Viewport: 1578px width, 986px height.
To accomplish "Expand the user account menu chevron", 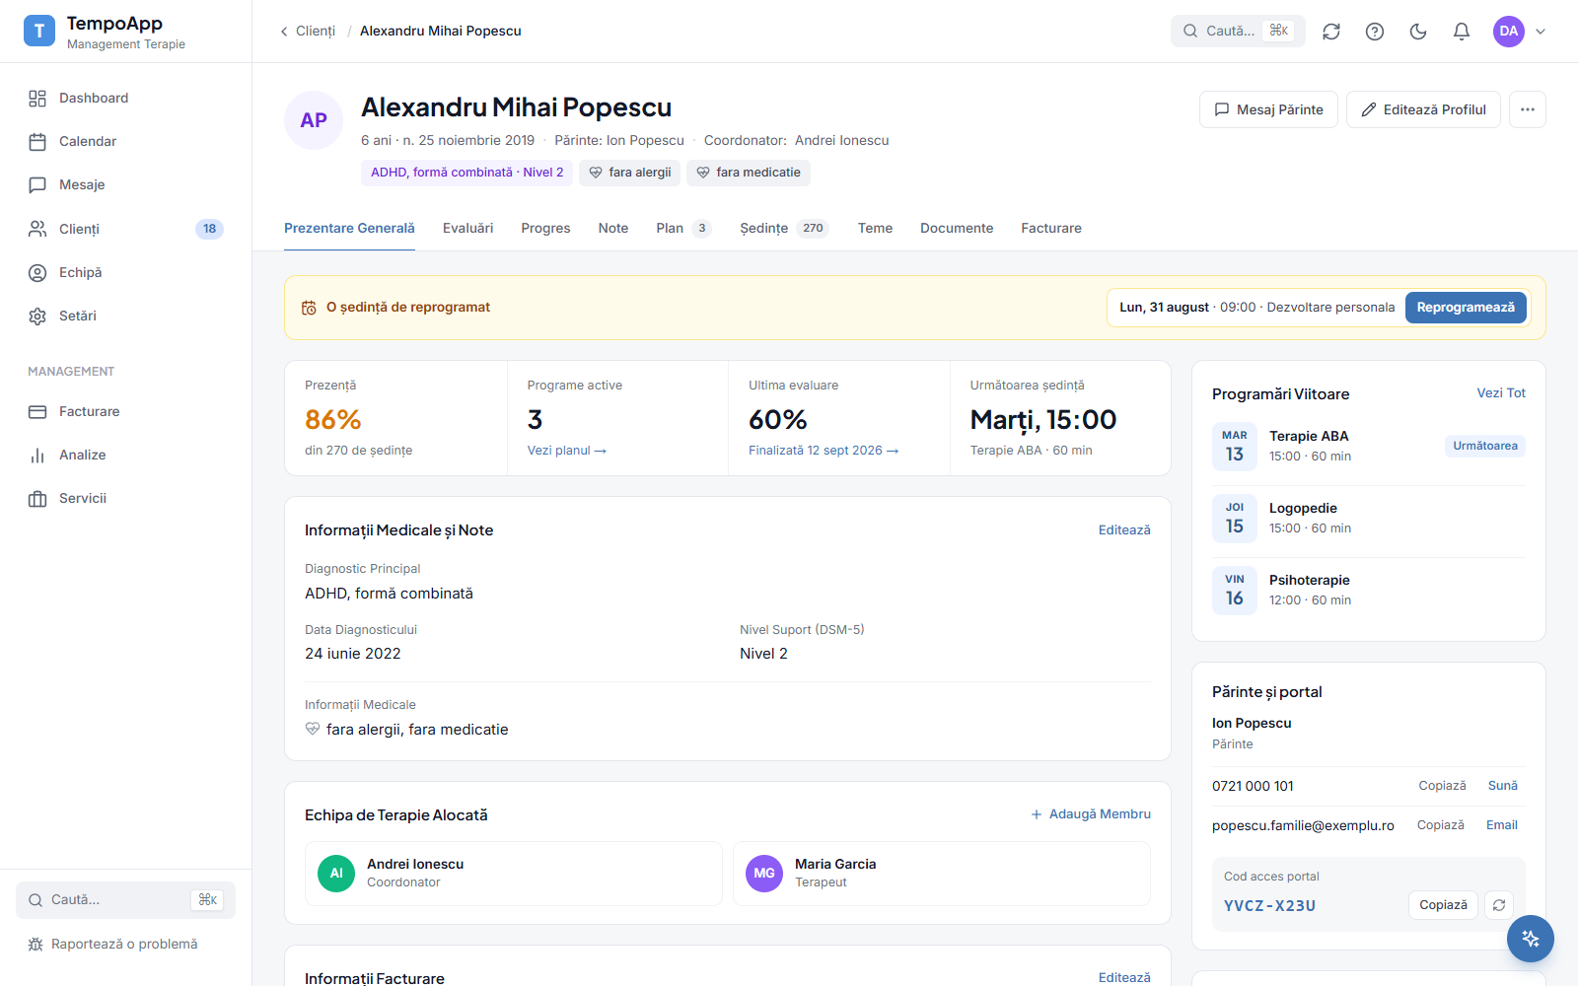I will pyautogui.click(x=1541, y=32).
